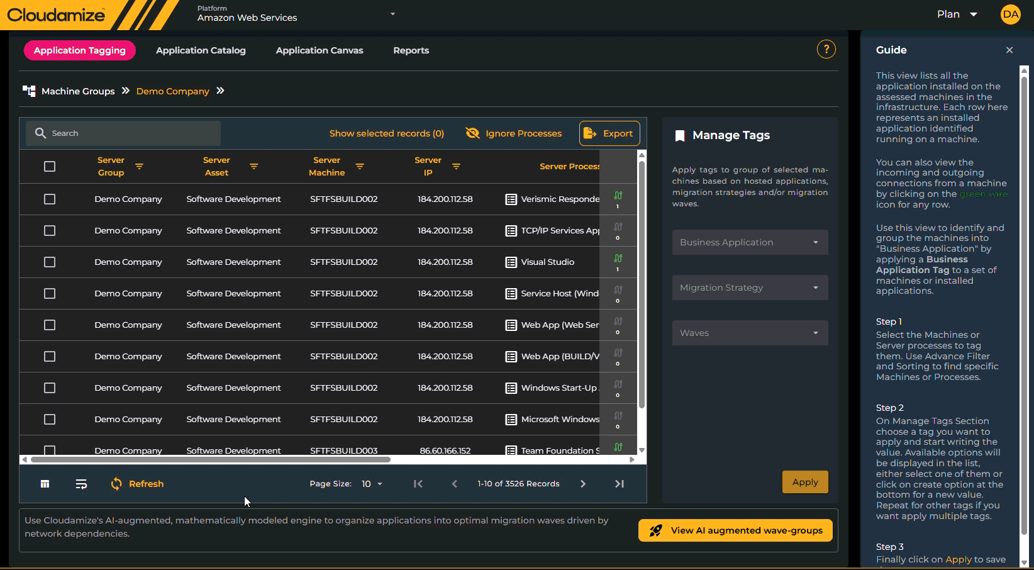Click the help question mark icon
The height and width of the screenshot is (570, 1034).
pyautogui.click(x=826, y=49)
